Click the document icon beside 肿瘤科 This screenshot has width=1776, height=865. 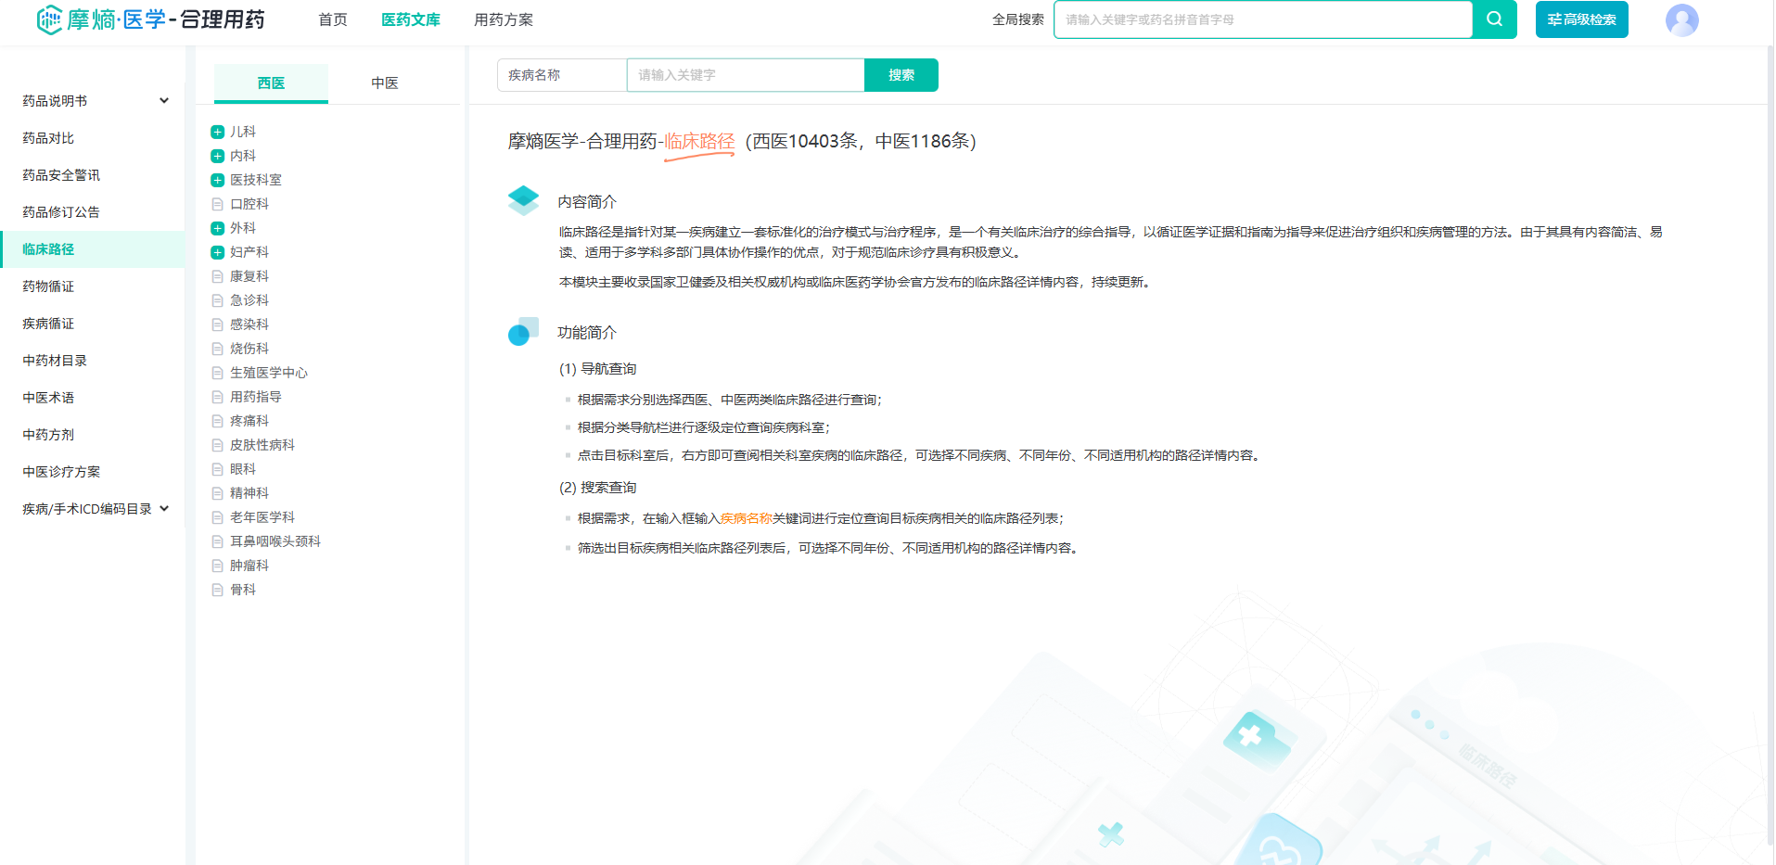click(x=218, y=566)
